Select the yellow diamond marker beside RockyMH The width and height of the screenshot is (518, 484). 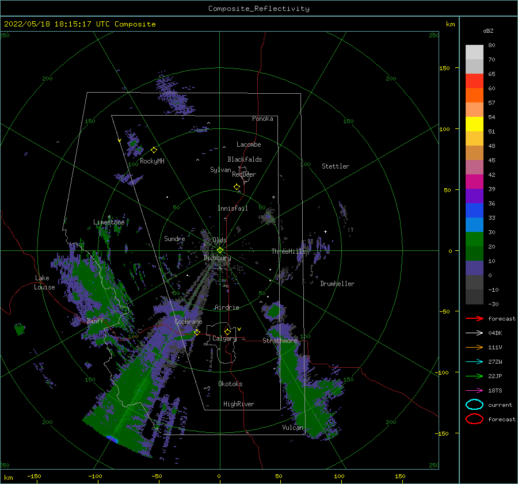coord(154,150)
